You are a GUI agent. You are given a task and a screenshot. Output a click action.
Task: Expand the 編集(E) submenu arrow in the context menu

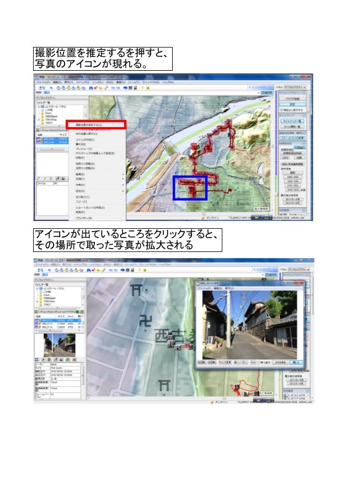[x=123, y=175]
